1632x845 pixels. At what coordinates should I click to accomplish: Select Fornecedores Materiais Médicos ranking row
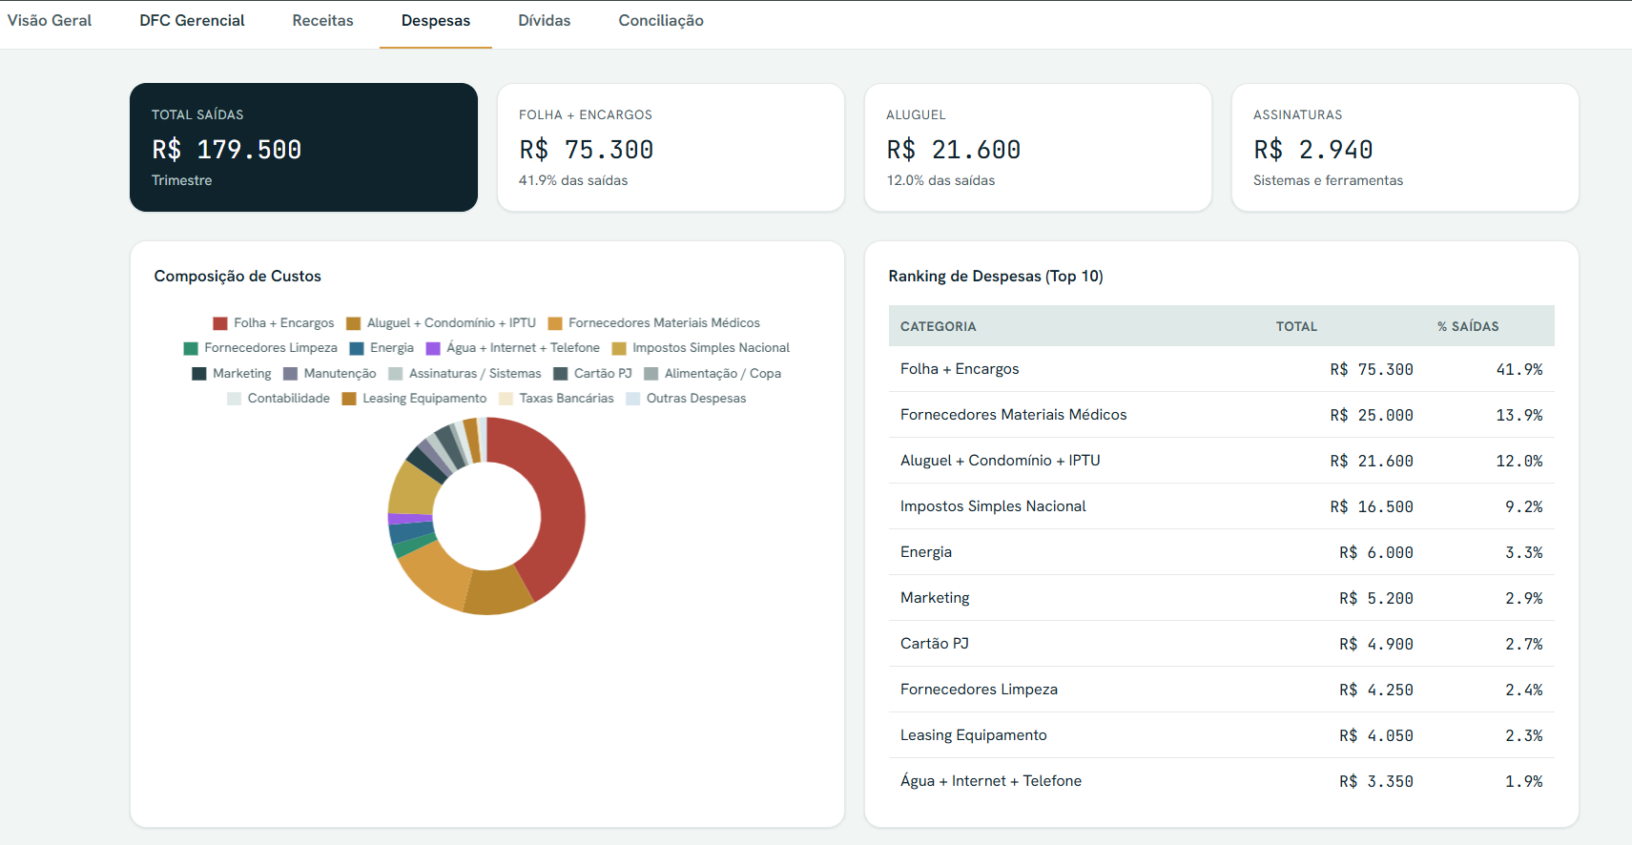point(1221,415)
